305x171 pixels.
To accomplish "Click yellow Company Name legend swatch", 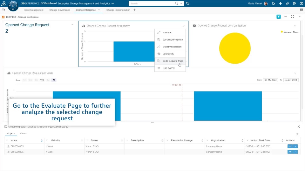I will tap(282, 32).
